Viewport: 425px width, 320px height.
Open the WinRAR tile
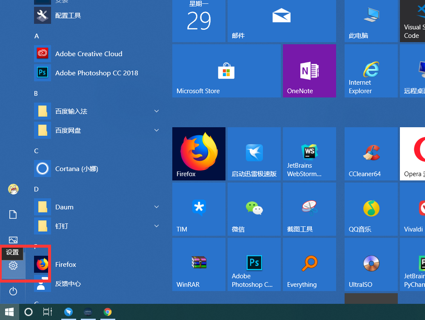click(x=199, y=264)
